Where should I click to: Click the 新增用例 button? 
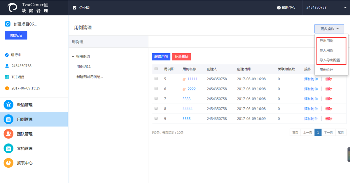(161, 57)
